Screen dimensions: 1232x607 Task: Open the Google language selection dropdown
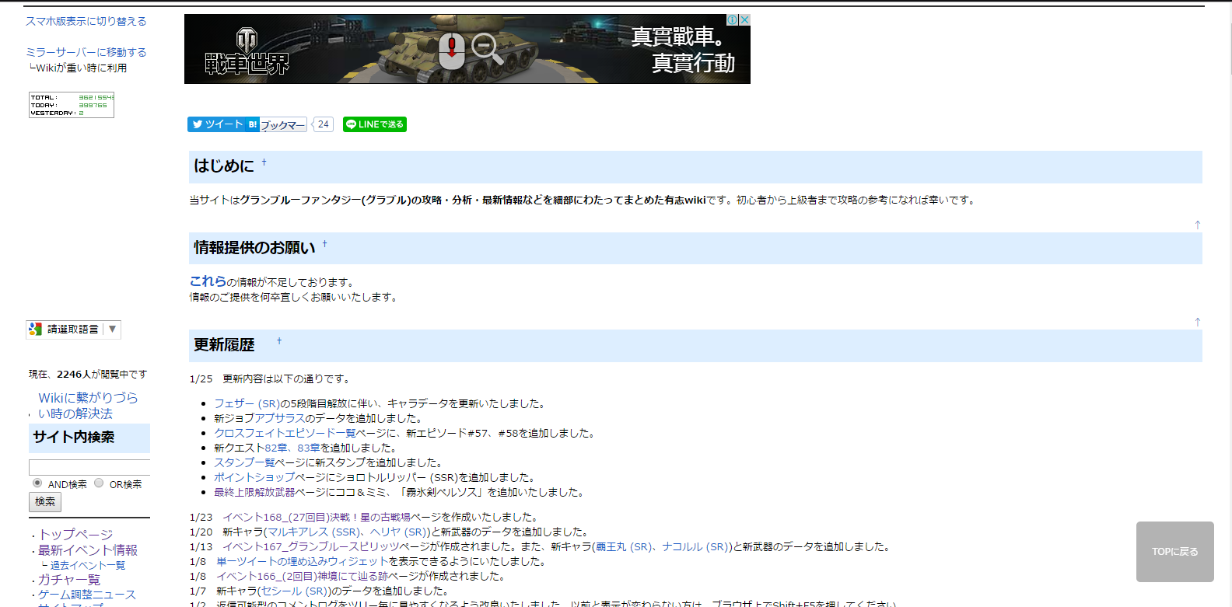pyautogui.click(x=74, y=330)
